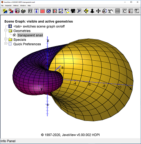Click the JavaView title bar app icon
141x144 pixels.
[2, 2]
